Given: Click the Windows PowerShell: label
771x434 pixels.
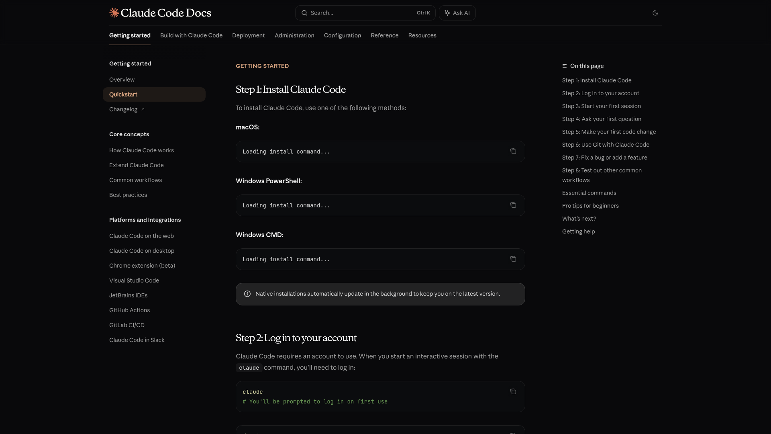Looking at the screenshot, I should [269, 181].
